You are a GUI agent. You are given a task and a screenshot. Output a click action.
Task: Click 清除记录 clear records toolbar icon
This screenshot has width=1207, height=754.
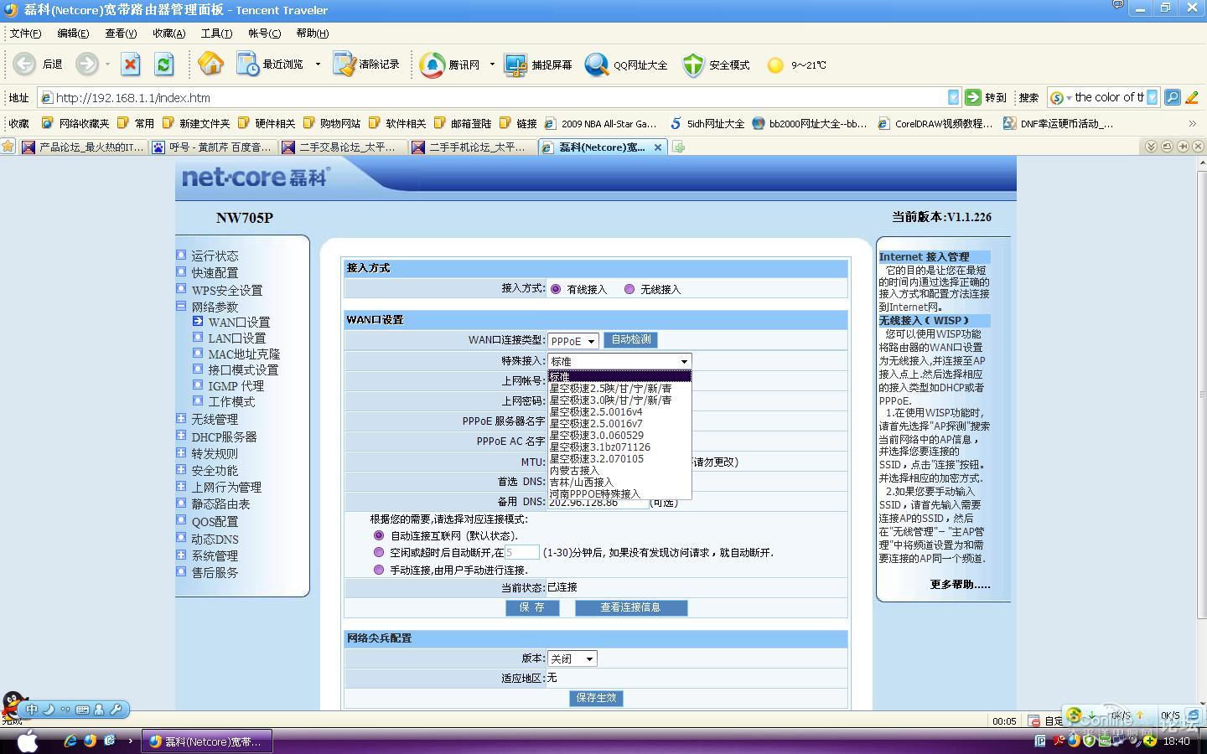366,65
